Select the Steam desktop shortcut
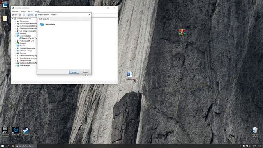The height and width of the screenshot is (148, 263). pyautogui.click(x=26, y=131)
